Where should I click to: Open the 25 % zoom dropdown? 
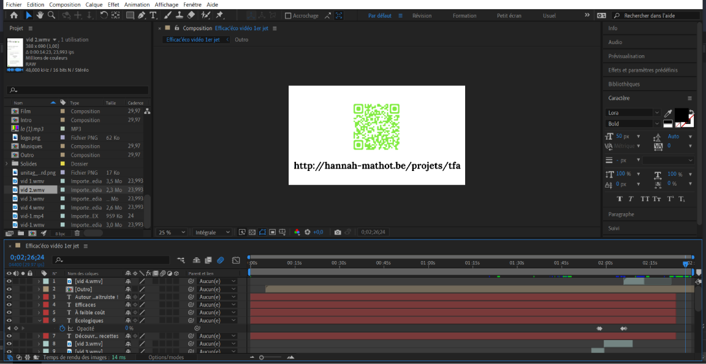171,232
